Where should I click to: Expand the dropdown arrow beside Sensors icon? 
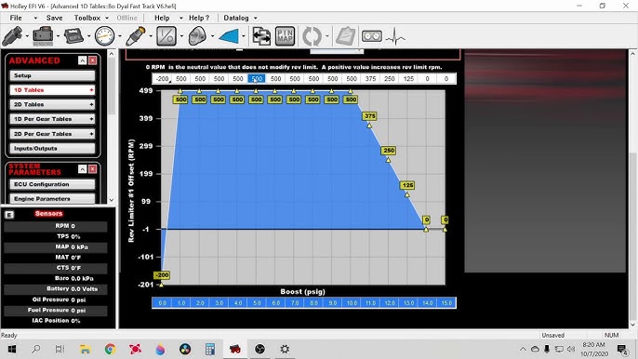(x=59, y=36)
